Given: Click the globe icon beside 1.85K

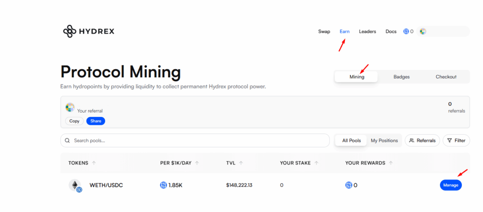Looking at the screenshot, I should click(x=163, y=185).
